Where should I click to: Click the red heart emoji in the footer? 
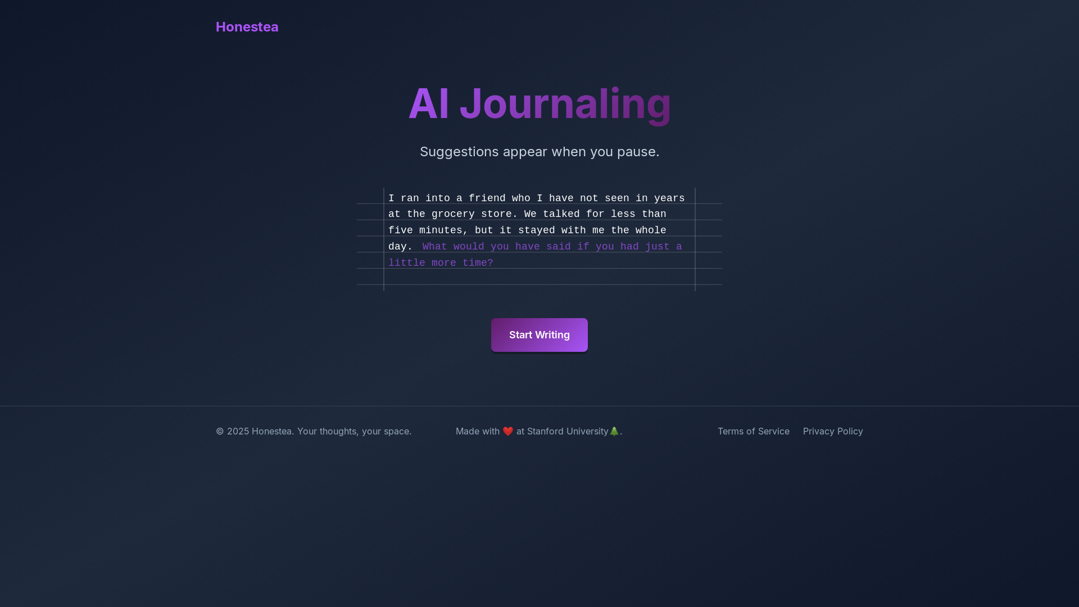point(508,431)
